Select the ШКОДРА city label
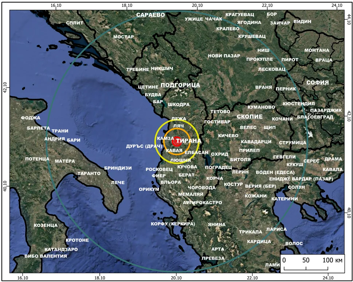The width and height of the screenshot is (353, 282). pyautogui.click(x=179, y=104)
